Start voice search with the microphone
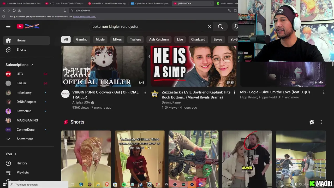The width and height of the screenshot is (334, 188). (x=236, y=27)
